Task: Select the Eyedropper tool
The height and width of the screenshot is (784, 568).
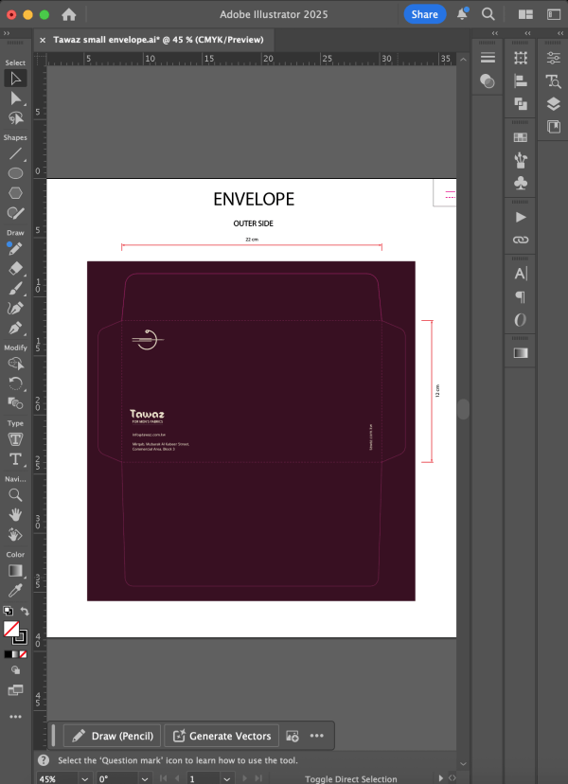Action: pyautogui.click(x=16, y=590)
